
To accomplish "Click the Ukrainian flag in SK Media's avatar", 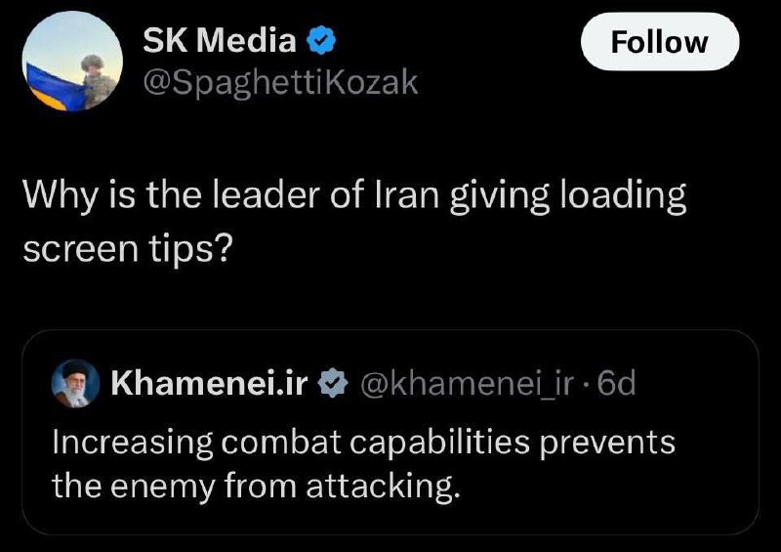I will (53, 88).
